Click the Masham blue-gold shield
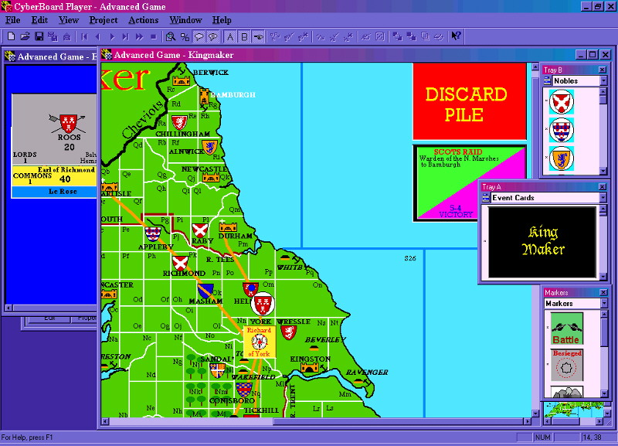 click(205, 291)
